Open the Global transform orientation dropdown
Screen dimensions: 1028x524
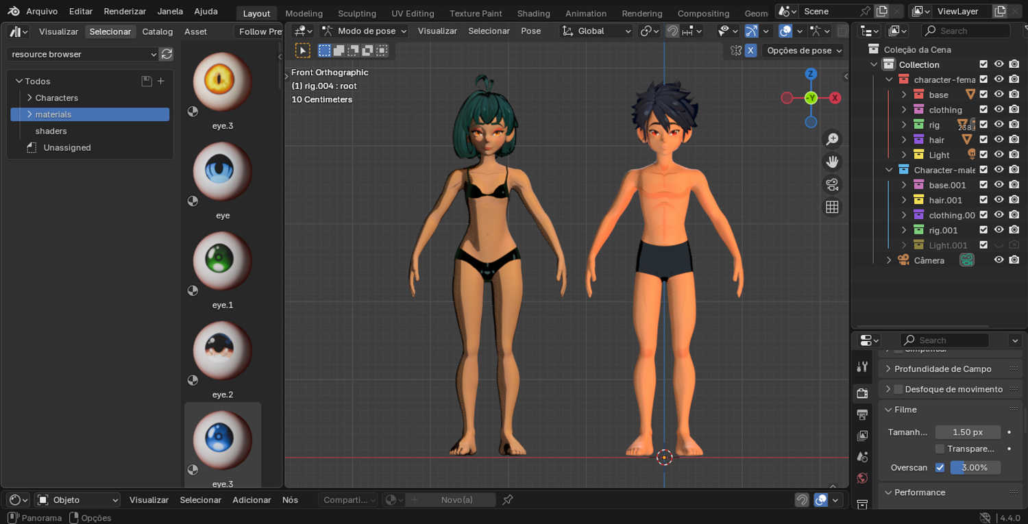596,31
